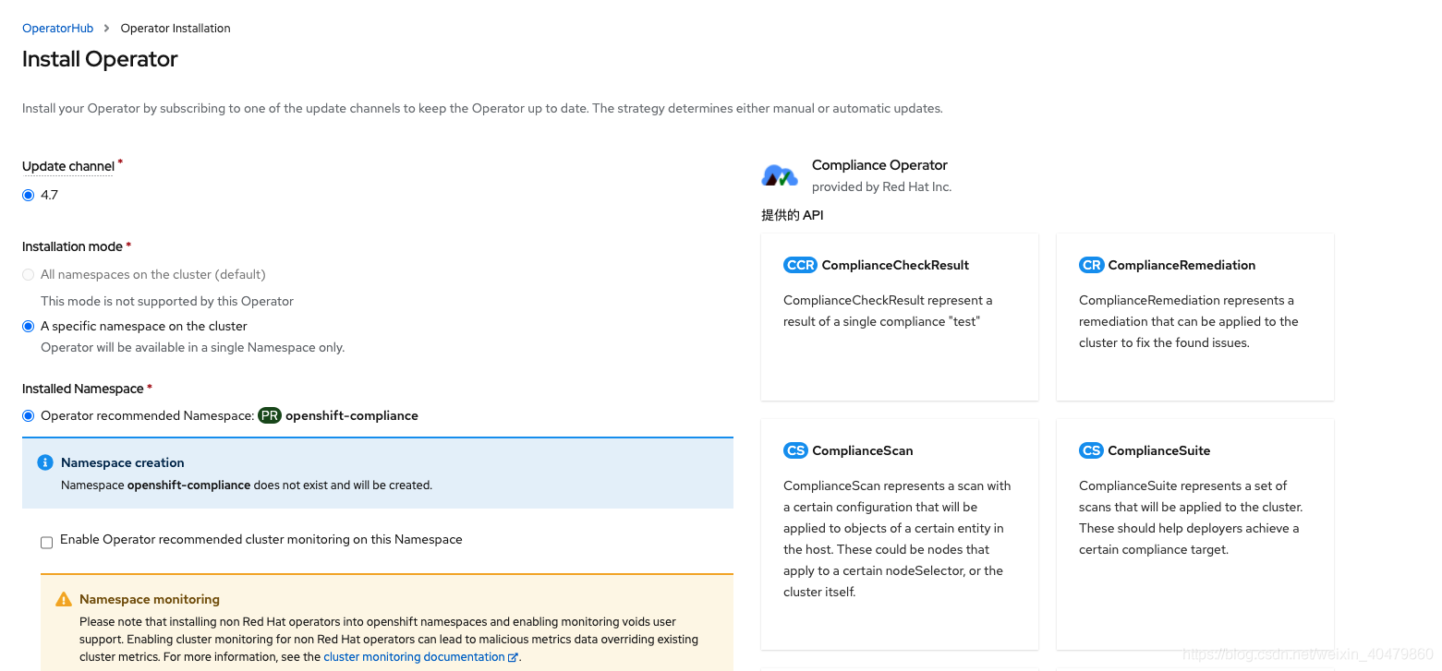Click the Namespace creation info icon
Image resolution: width=1442 pixels, height=671 pixels.
(x=45, y=462)
